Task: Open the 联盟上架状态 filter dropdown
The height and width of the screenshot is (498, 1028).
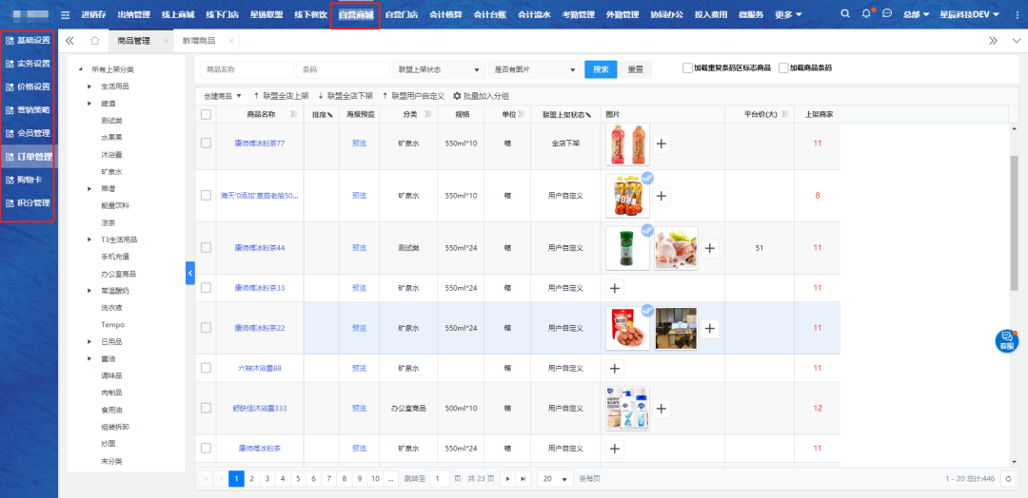Action: tap(439, 69)
